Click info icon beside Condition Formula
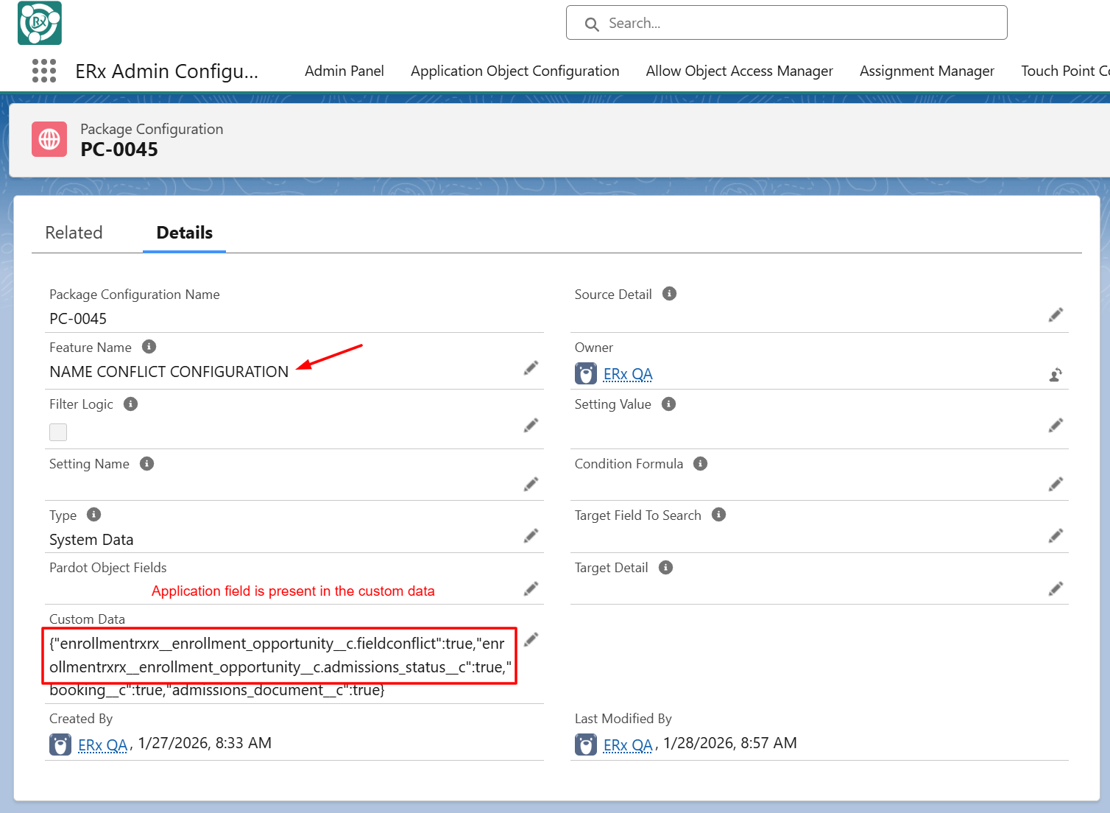 (x=701, y=464)
